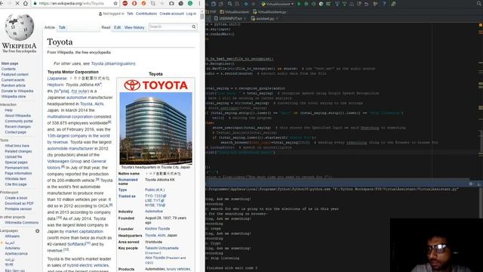The width and height of the screenshot is (483, 272).
Task: Select the Read tab on Wikipedia
Action: pos(106,27)
